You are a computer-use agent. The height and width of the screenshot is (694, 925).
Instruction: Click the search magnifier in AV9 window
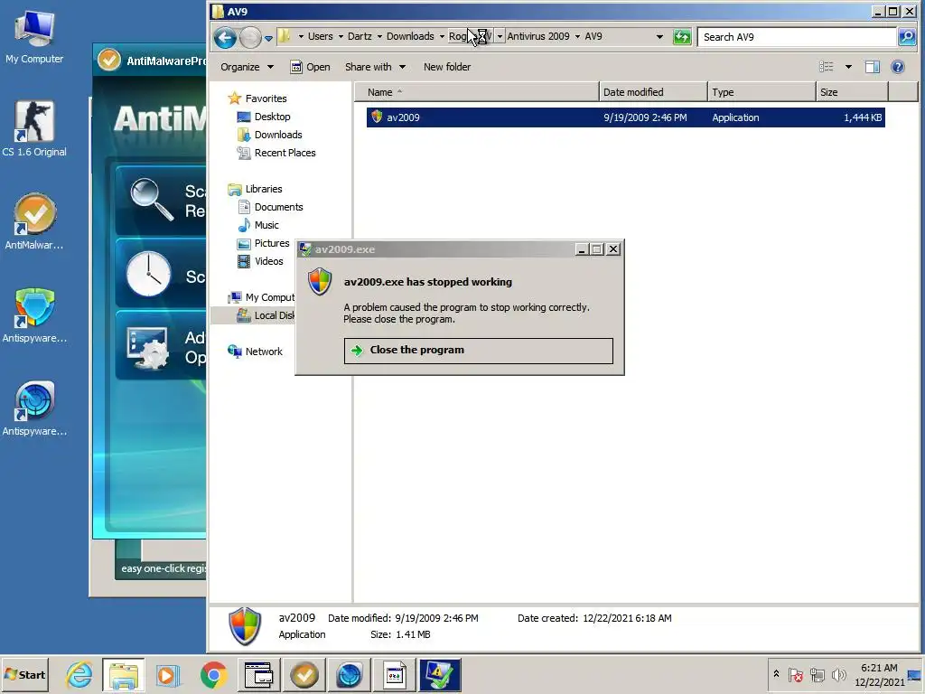pyautogui.click(x=906, y=36)
